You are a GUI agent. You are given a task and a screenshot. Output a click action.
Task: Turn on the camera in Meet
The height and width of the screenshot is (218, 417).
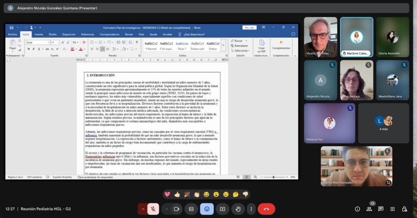[177, 209]
